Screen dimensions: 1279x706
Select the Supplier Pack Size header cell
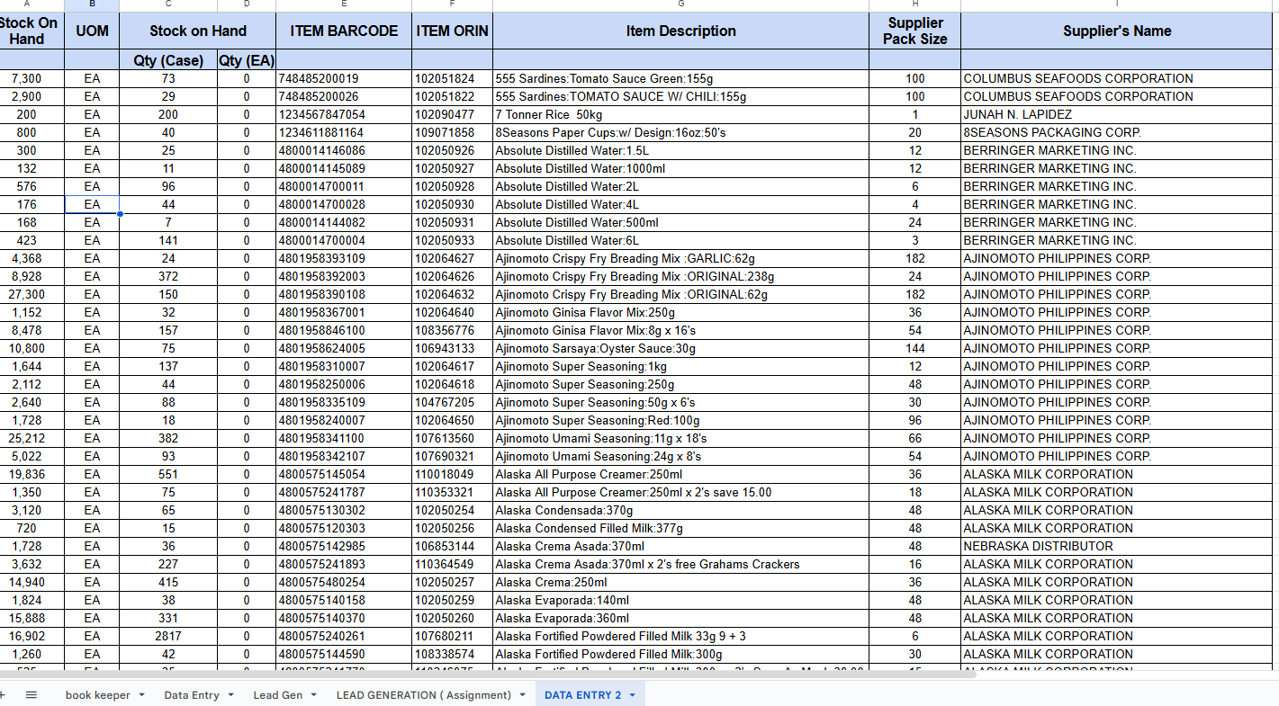915,31
